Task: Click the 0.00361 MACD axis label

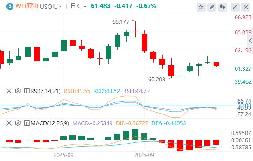Action: [241, 140]
